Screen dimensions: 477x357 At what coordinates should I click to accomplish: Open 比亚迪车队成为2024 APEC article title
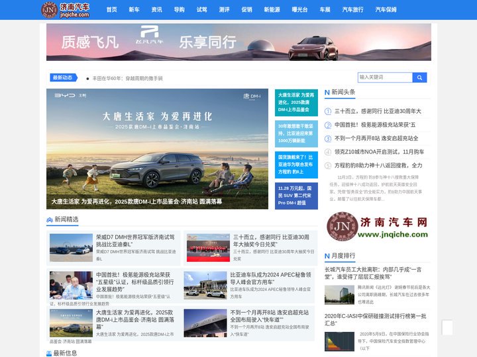[270, 278]
